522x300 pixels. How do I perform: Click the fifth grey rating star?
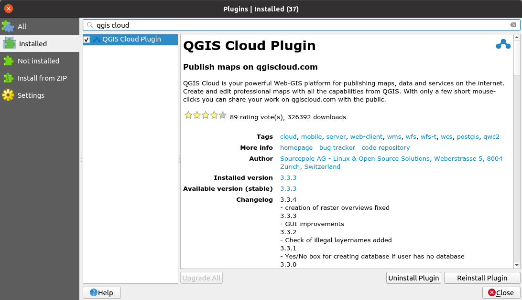(223, 115)
